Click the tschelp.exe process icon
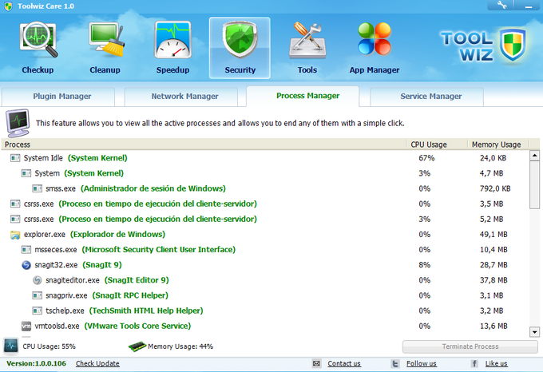543x372 pixels. click(37, 311)
